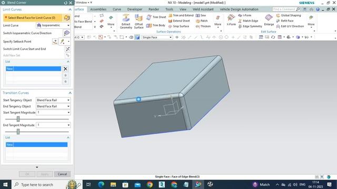337x189 pixels.
Task: Open Google Chrome from the taskbar
Action: (x=150, y=184)
